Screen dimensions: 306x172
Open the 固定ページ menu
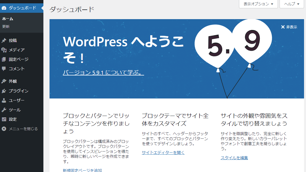click(22, 59)
